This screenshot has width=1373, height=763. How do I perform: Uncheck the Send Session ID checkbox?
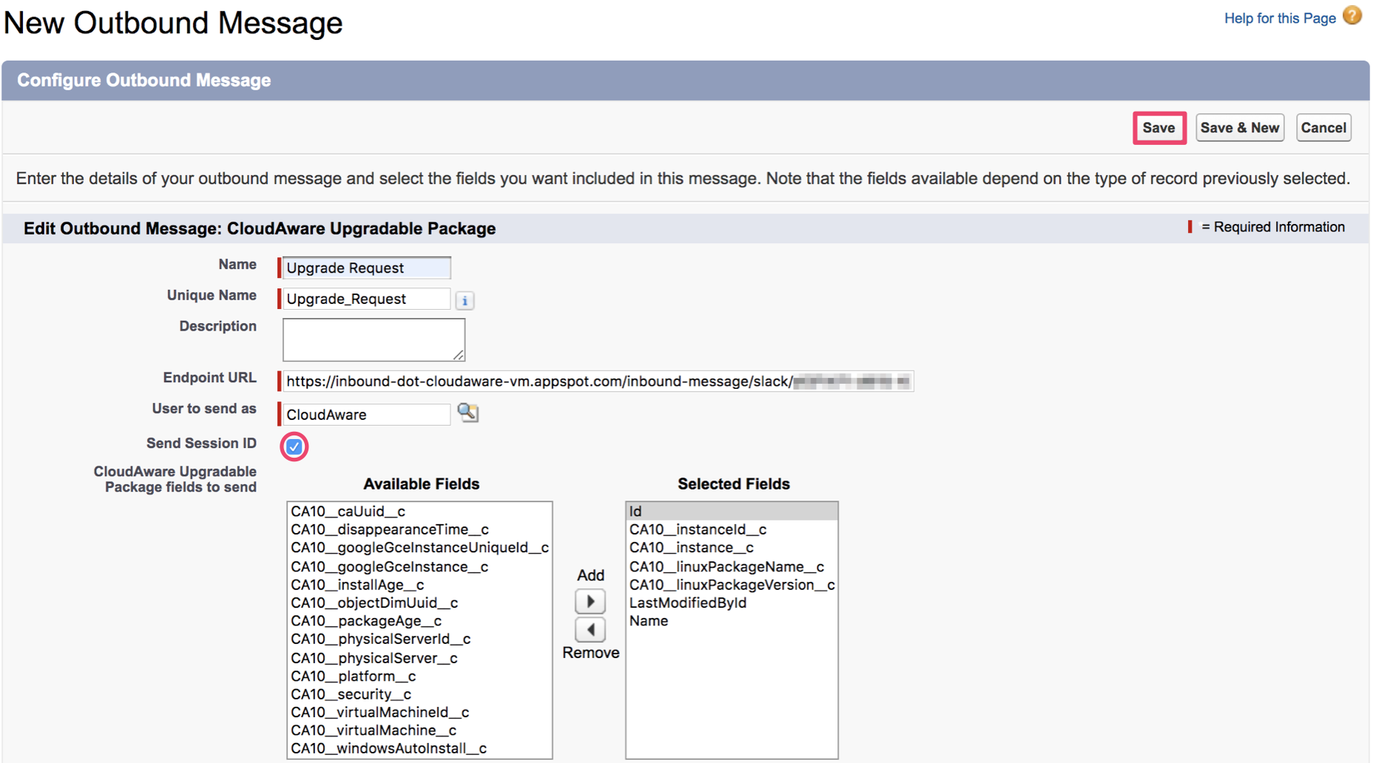294,447
